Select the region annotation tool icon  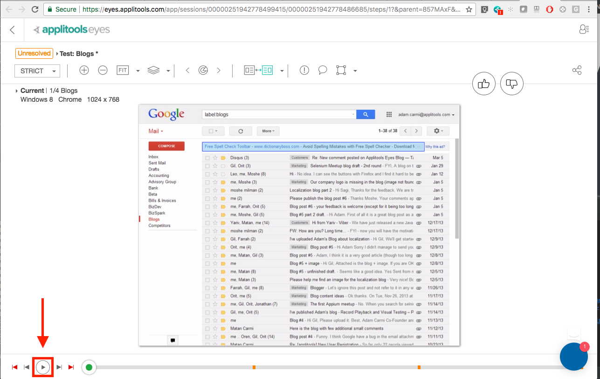coord(341,70)
